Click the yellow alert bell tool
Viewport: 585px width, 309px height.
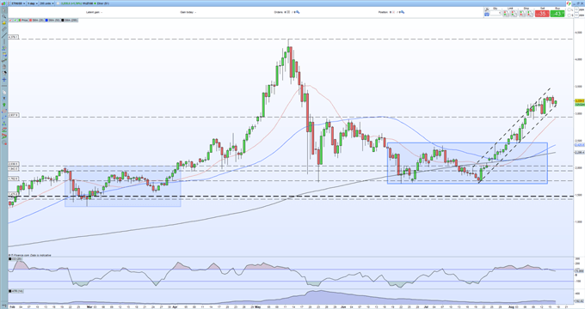coord(4,23)
